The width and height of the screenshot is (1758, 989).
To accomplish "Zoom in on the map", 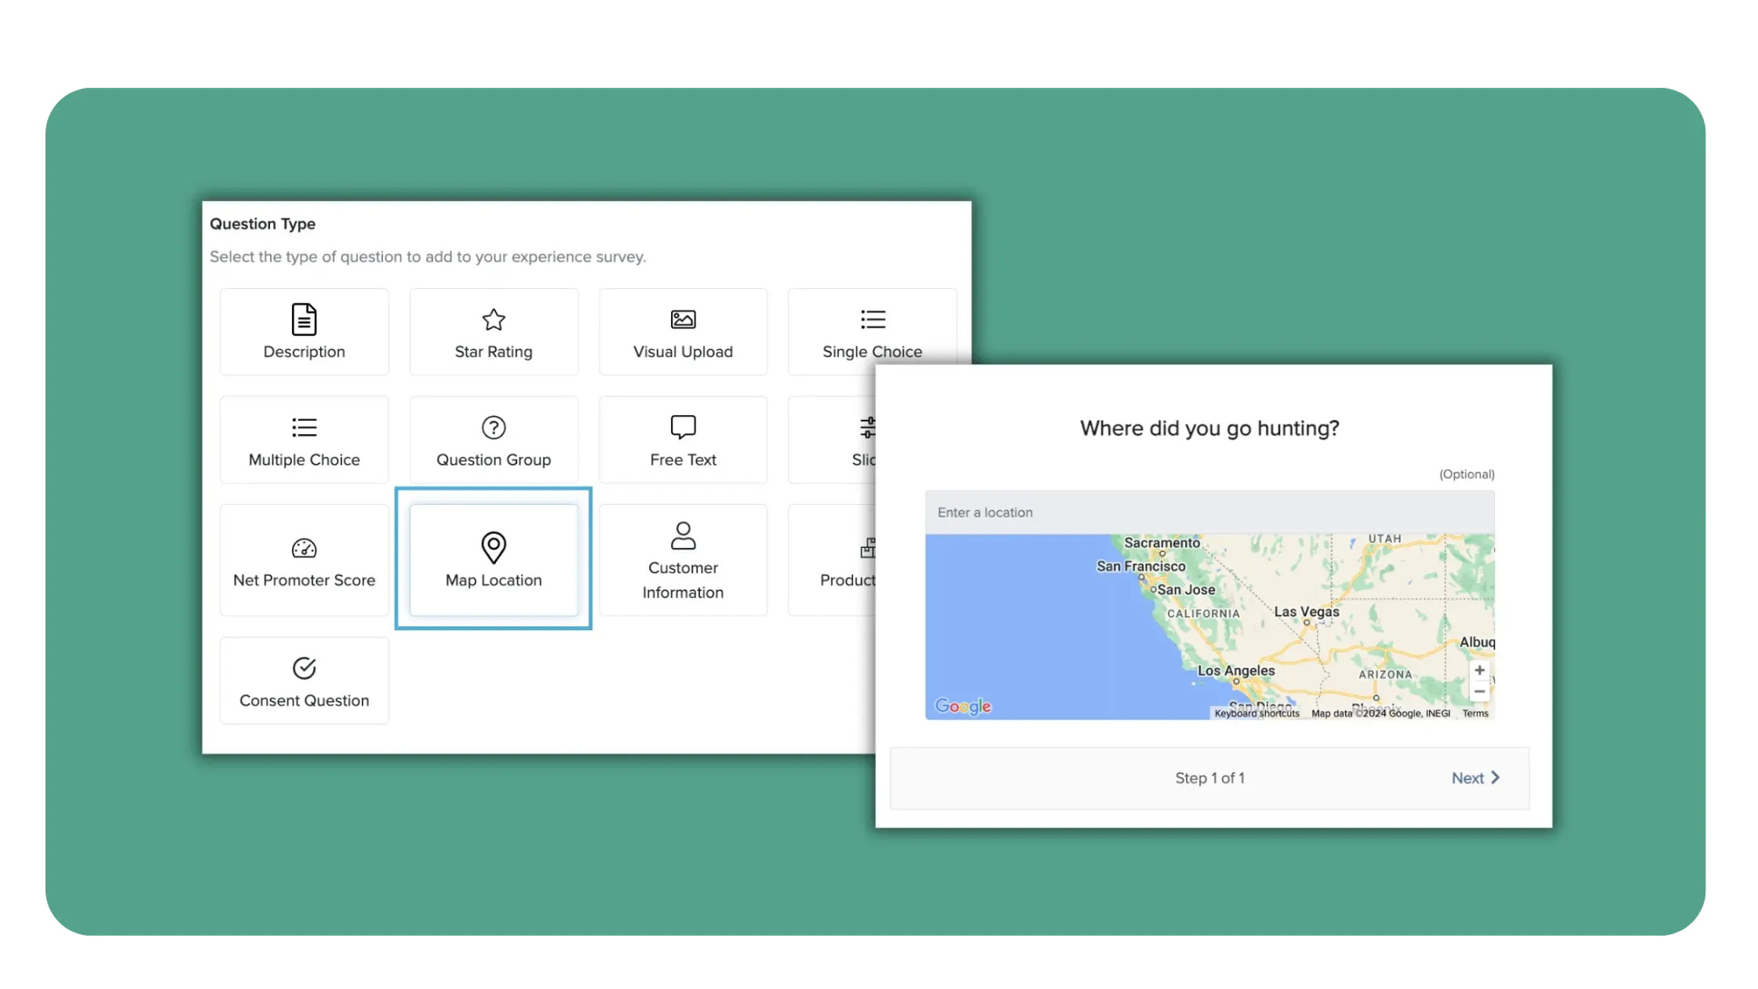I will (x=1479, y=670).
